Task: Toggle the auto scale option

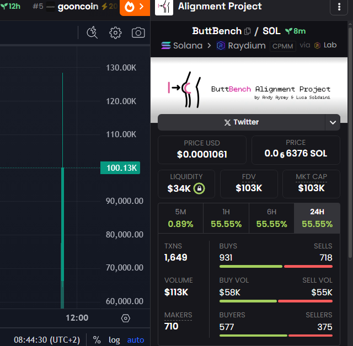Action: [136, 340]
